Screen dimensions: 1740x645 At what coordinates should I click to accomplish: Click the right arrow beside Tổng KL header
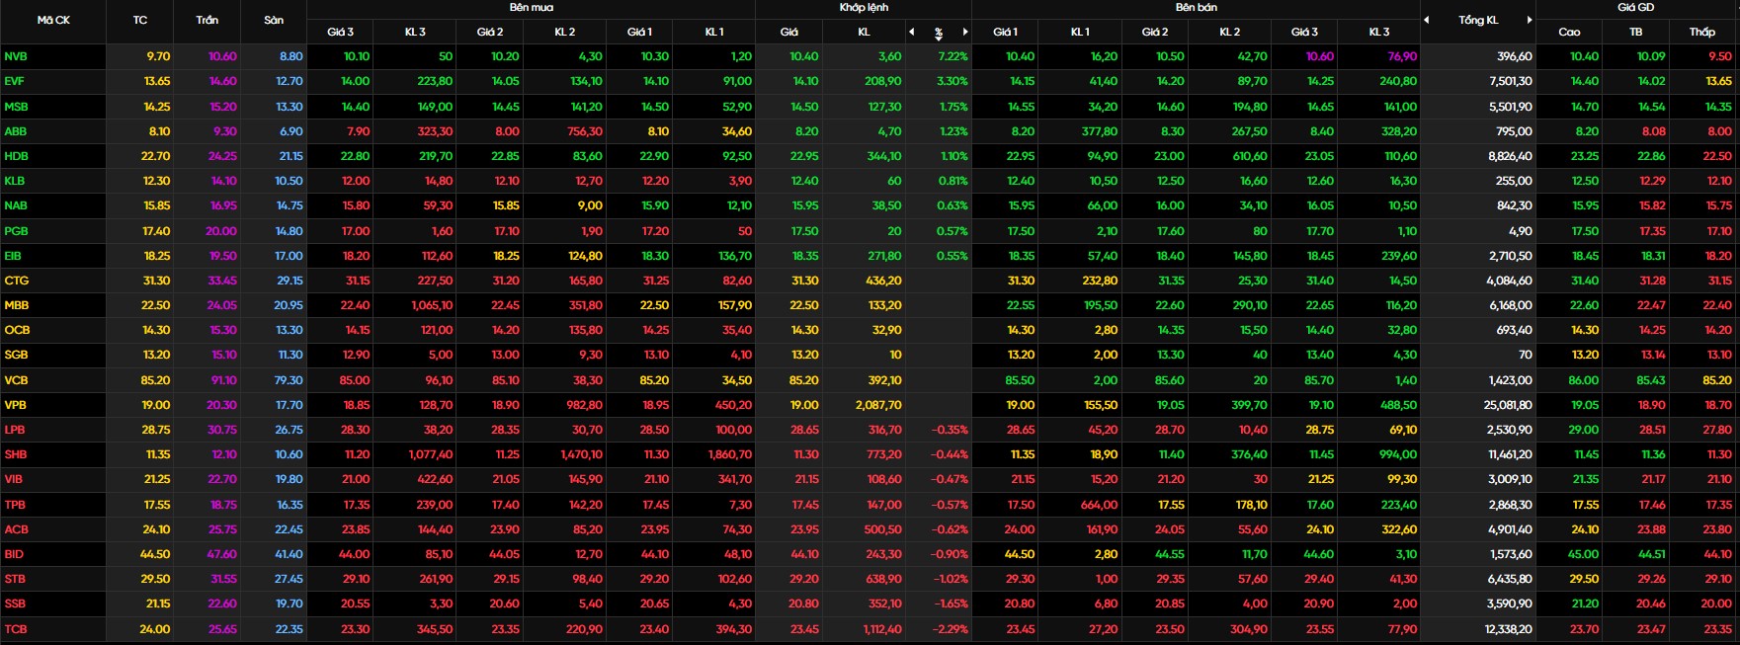point(1530,20)
